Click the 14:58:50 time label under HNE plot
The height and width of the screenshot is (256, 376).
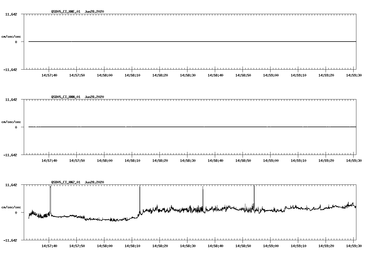243,75
